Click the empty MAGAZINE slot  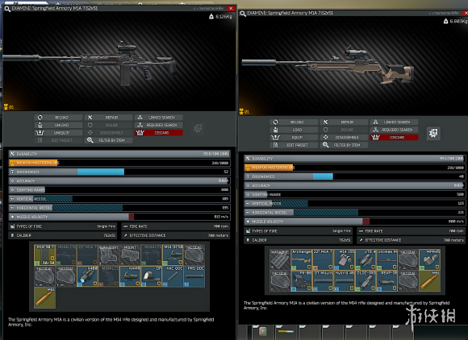280,260
